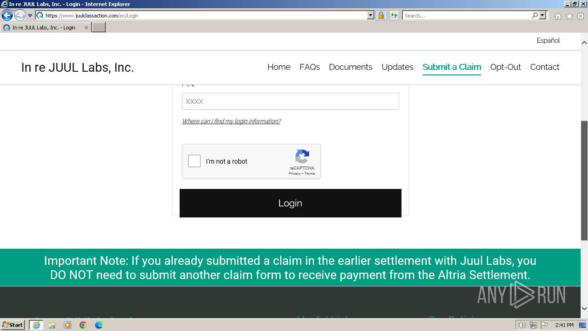Click the Internet Explorer taskbar icon
This screenshot has height=331, width=588.
pyautogui.click(x=36, y=325)
